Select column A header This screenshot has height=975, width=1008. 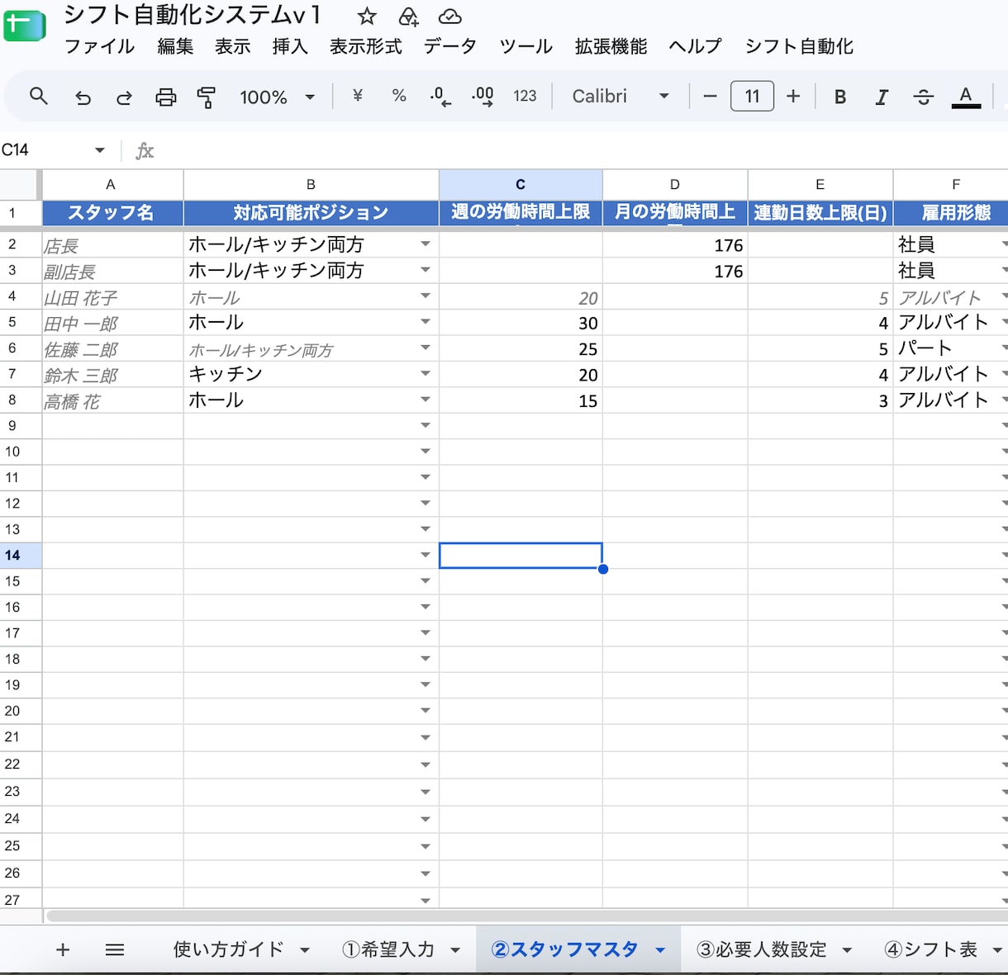111,185
